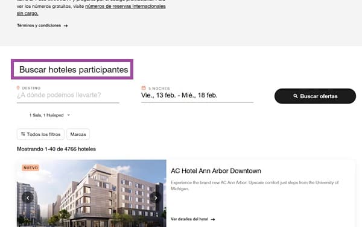Open Ver detalles del hotel link
The width and height of the screenshot is (362, 227).
tap(193, 219)
